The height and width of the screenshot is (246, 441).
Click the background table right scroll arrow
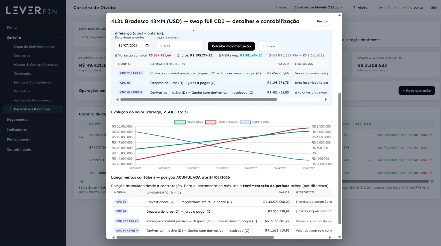pyautogui.click(x=432, y=181)
